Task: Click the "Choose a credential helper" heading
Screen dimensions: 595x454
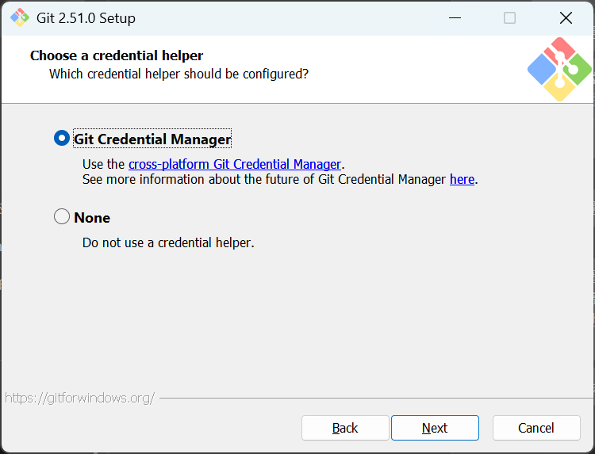Action: (117, 55)
